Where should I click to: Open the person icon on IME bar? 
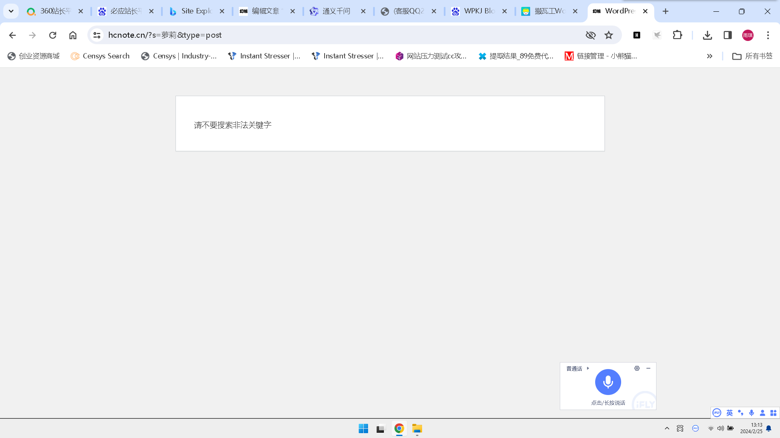(763, 413)
